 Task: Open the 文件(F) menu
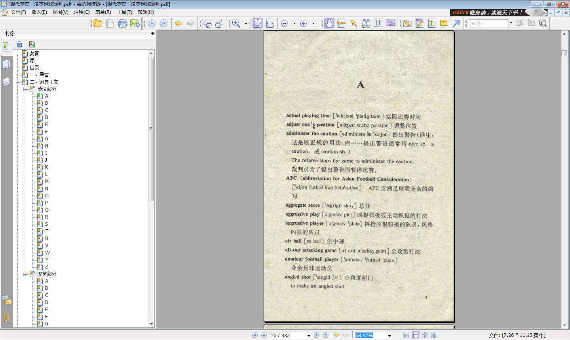[x=18, y=12]
